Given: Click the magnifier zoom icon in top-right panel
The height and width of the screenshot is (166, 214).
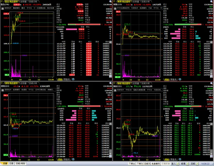Looking at the screenshot, I should (x=212, y=1).
